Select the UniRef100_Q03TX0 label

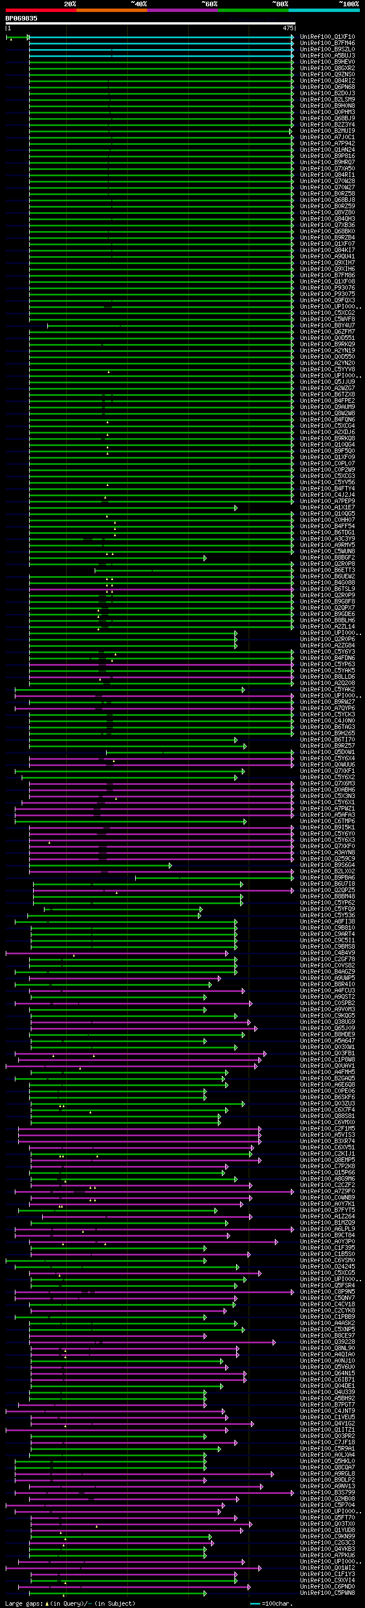[327, 1524]
